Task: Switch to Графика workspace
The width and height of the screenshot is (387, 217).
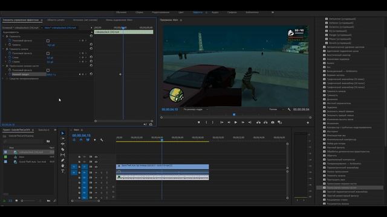Action: 232,12
